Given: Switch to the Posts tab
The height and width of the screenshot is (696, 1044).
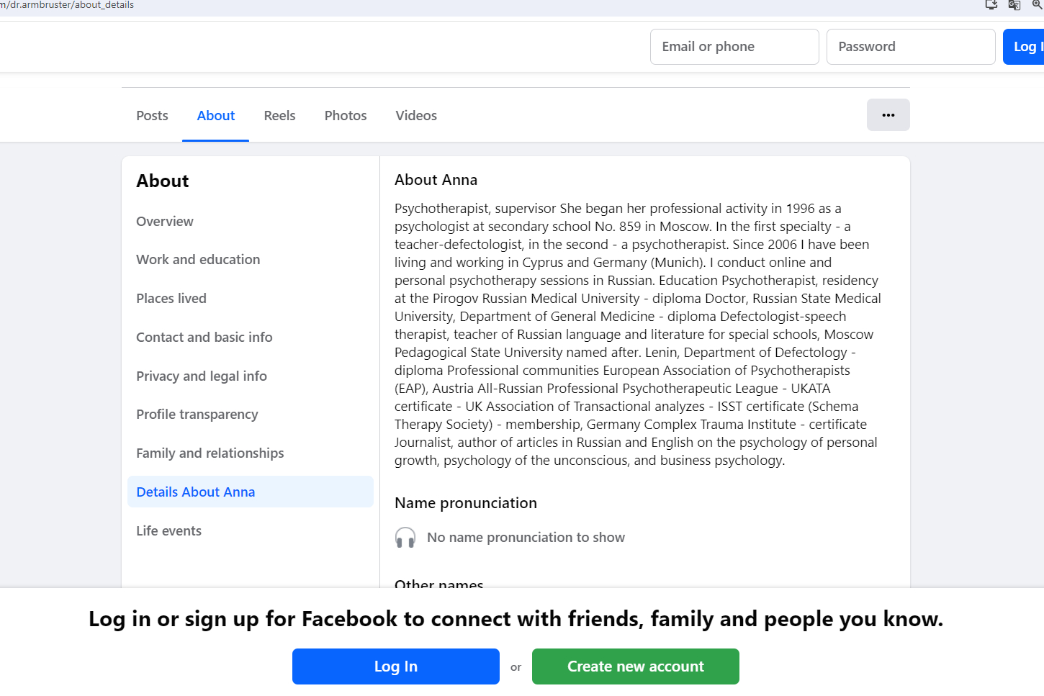Looking at the screenshot, I should (x=152, y=116).
